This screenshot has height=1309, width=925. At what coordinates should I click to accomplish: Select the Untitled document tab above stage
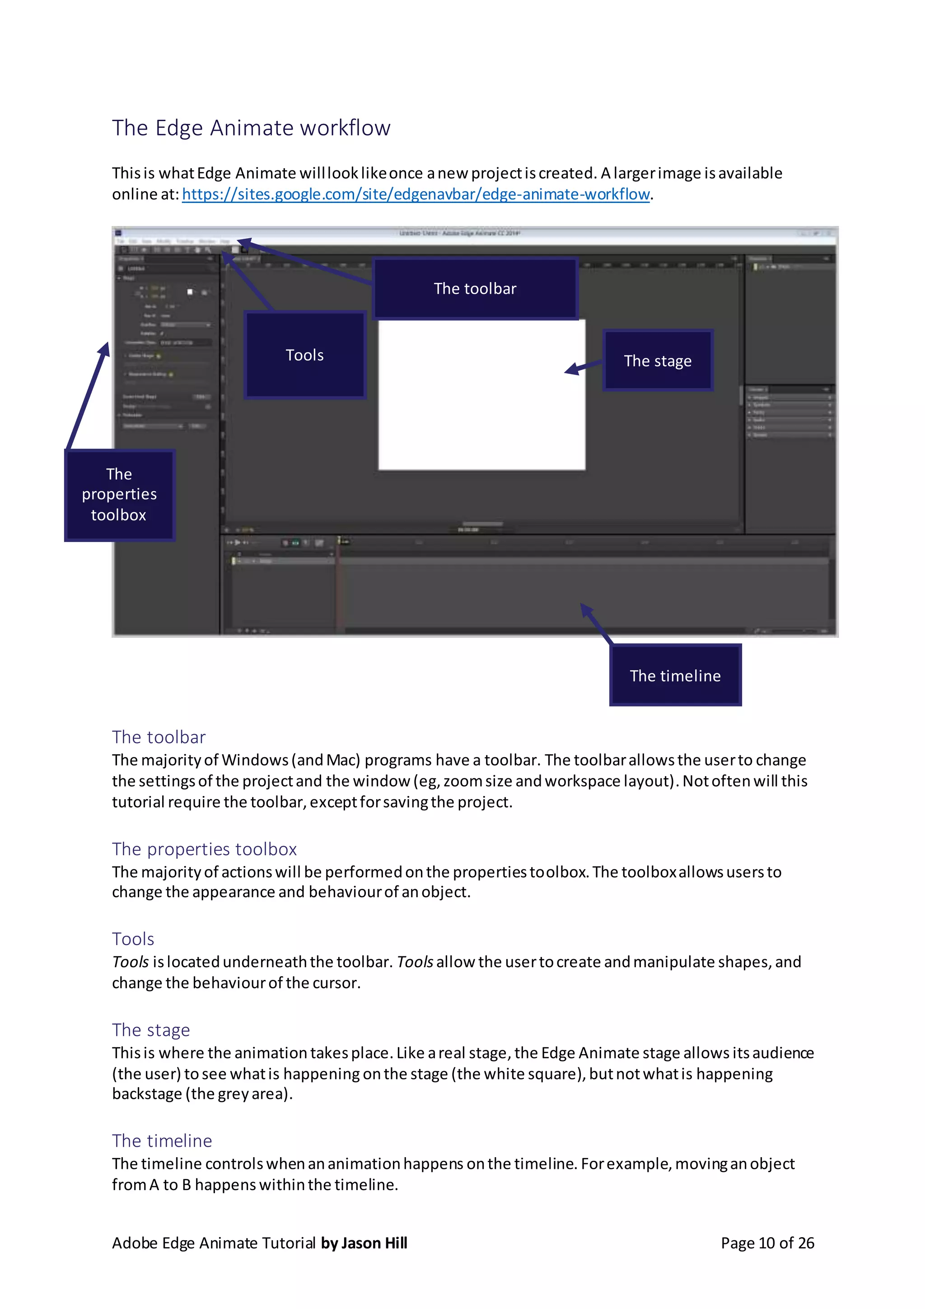246,259
